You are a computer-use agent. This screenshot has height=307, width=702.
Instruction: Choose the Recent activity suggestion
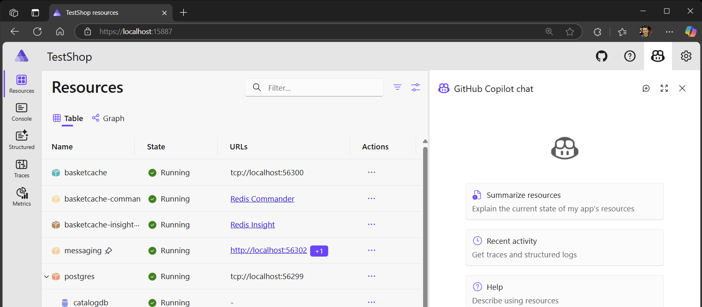564,247
